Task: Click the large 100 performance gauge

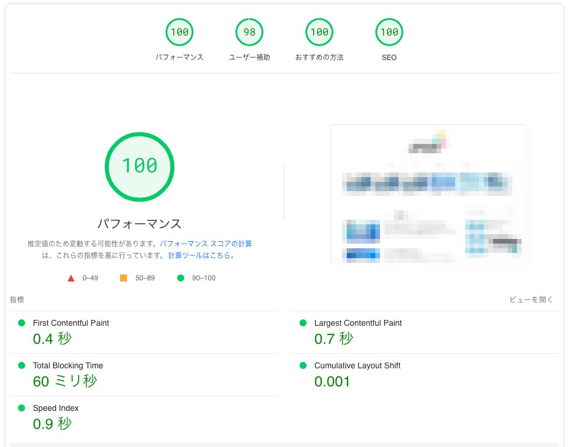Action: pyautogui.click(x=140, y=167)
